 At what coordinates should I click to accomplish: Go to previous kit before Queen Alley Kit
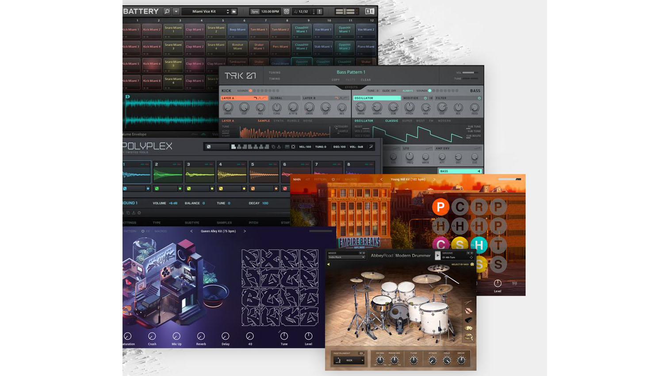point(191,231)
